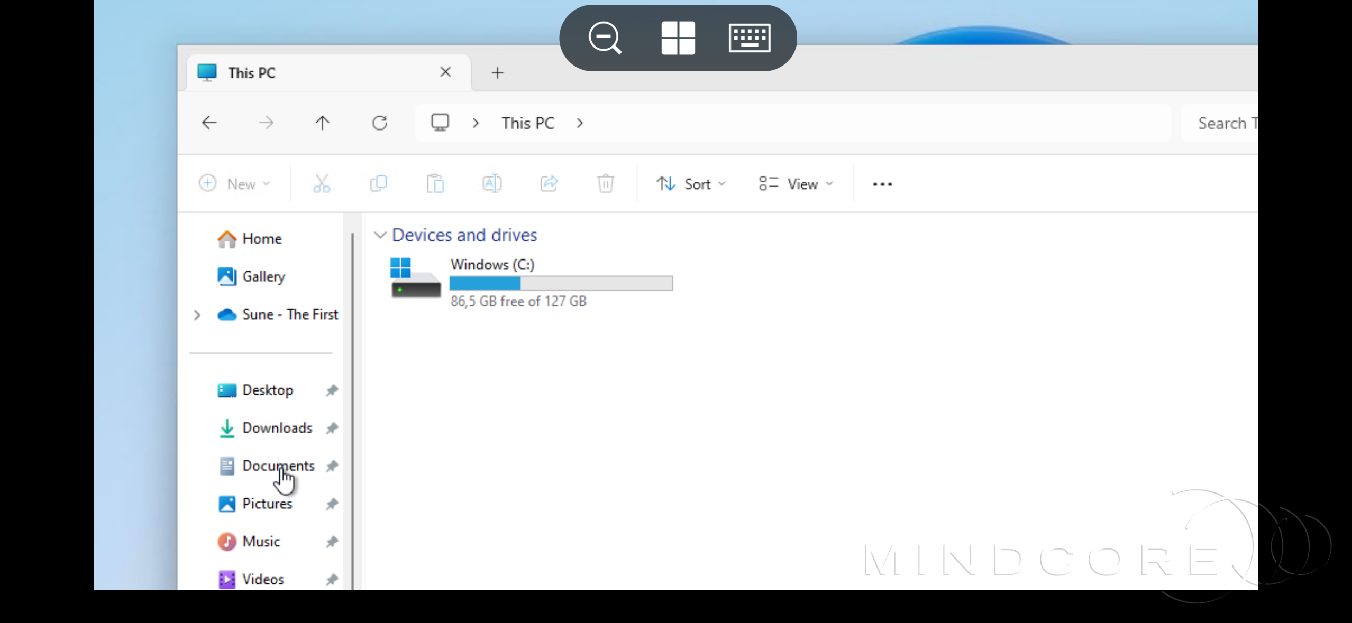This screenshot has height=623, width=1352.
Task: Click the Cut scissors icon
Action: point(322,183)
